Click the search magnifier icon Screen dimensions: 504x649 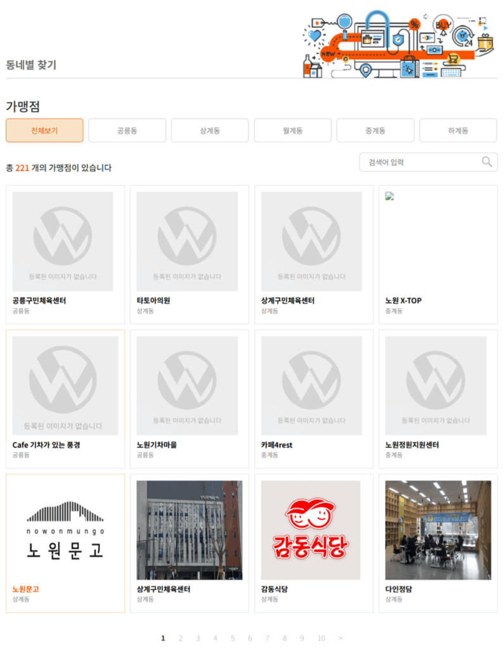[x=486, y=162]
